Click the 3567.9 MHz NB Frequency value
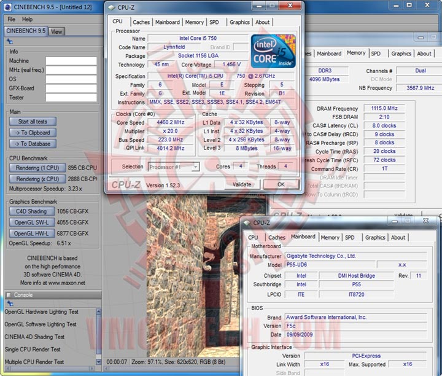 tap(420, 88)
